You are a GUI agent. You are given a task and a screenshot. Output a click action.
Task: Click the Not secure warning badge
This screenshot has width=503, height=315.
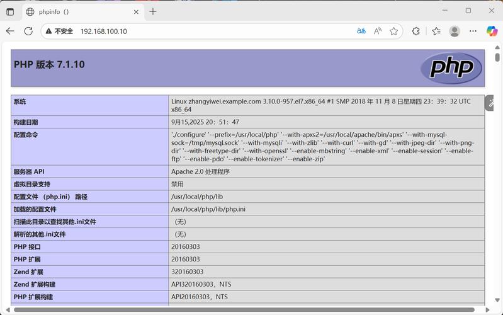coord(59,31)
